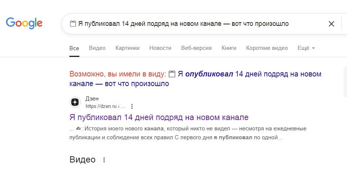Screen dimensions: 347x171
Task: Click the Google logo
Action: pos(24,23)
